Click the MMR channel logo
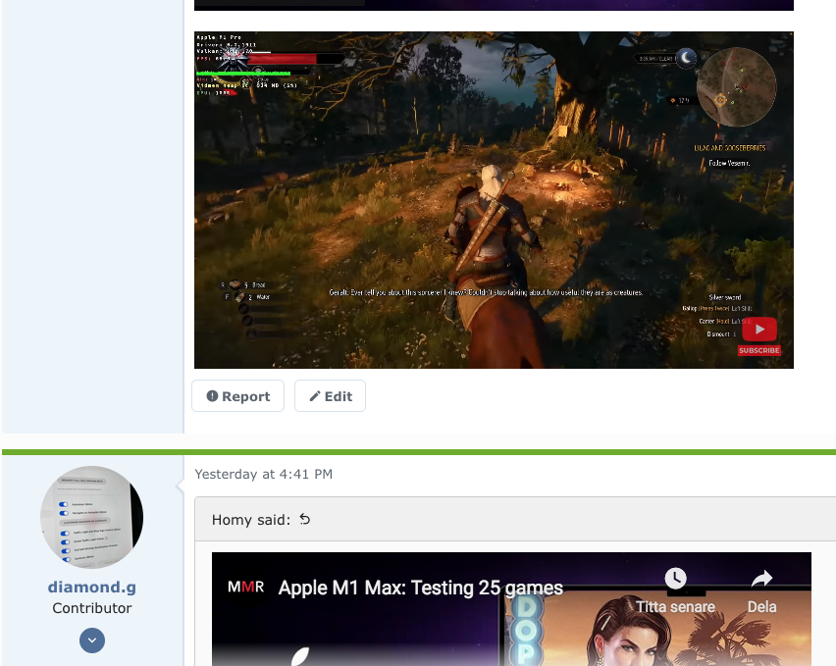 click(245, 588)
